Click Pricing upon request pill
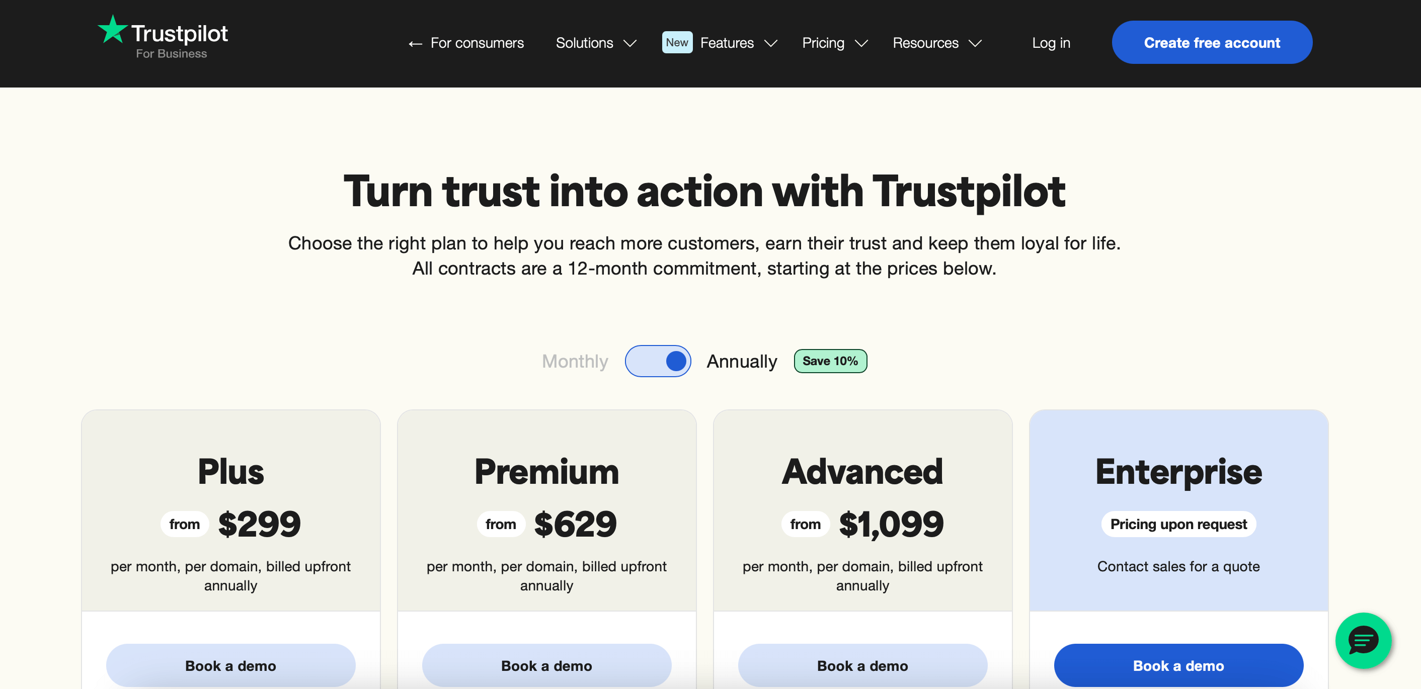The height and width of the screenshot is (689, 1421). point(1178,524)
